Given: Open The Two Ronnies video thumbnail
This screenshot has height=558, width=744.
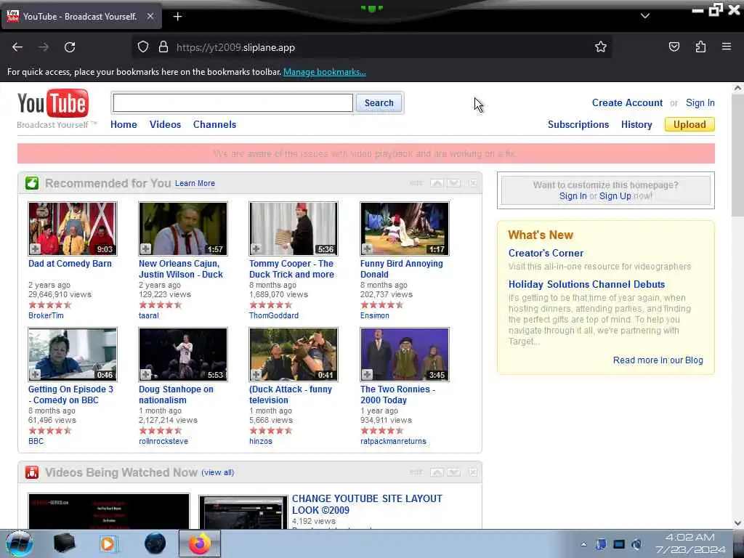Looking at the screenshot, I should click(404, 355).
